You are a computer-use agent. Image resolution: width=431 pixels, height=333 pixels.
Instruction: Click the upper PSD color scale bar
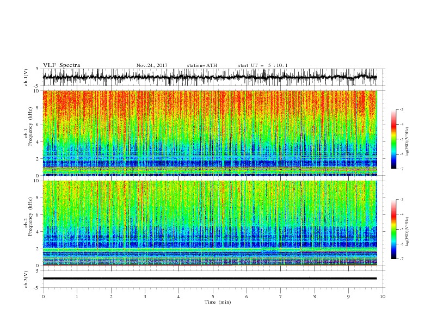point(393,139)
